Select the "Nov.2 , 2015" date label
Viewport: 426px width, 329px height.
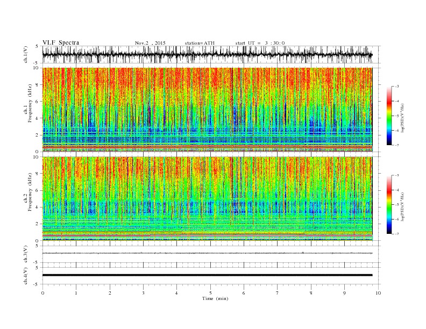(x=150, y=43)
